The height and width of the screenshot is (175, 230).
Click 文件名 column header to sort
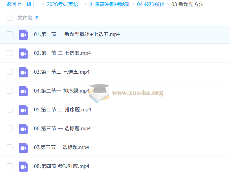[x=25, y=18]
